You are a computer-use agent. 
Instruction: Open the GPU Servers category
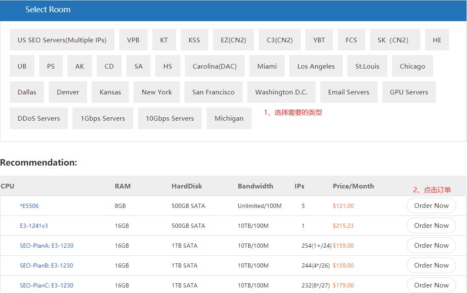click(x=409, y=92)
